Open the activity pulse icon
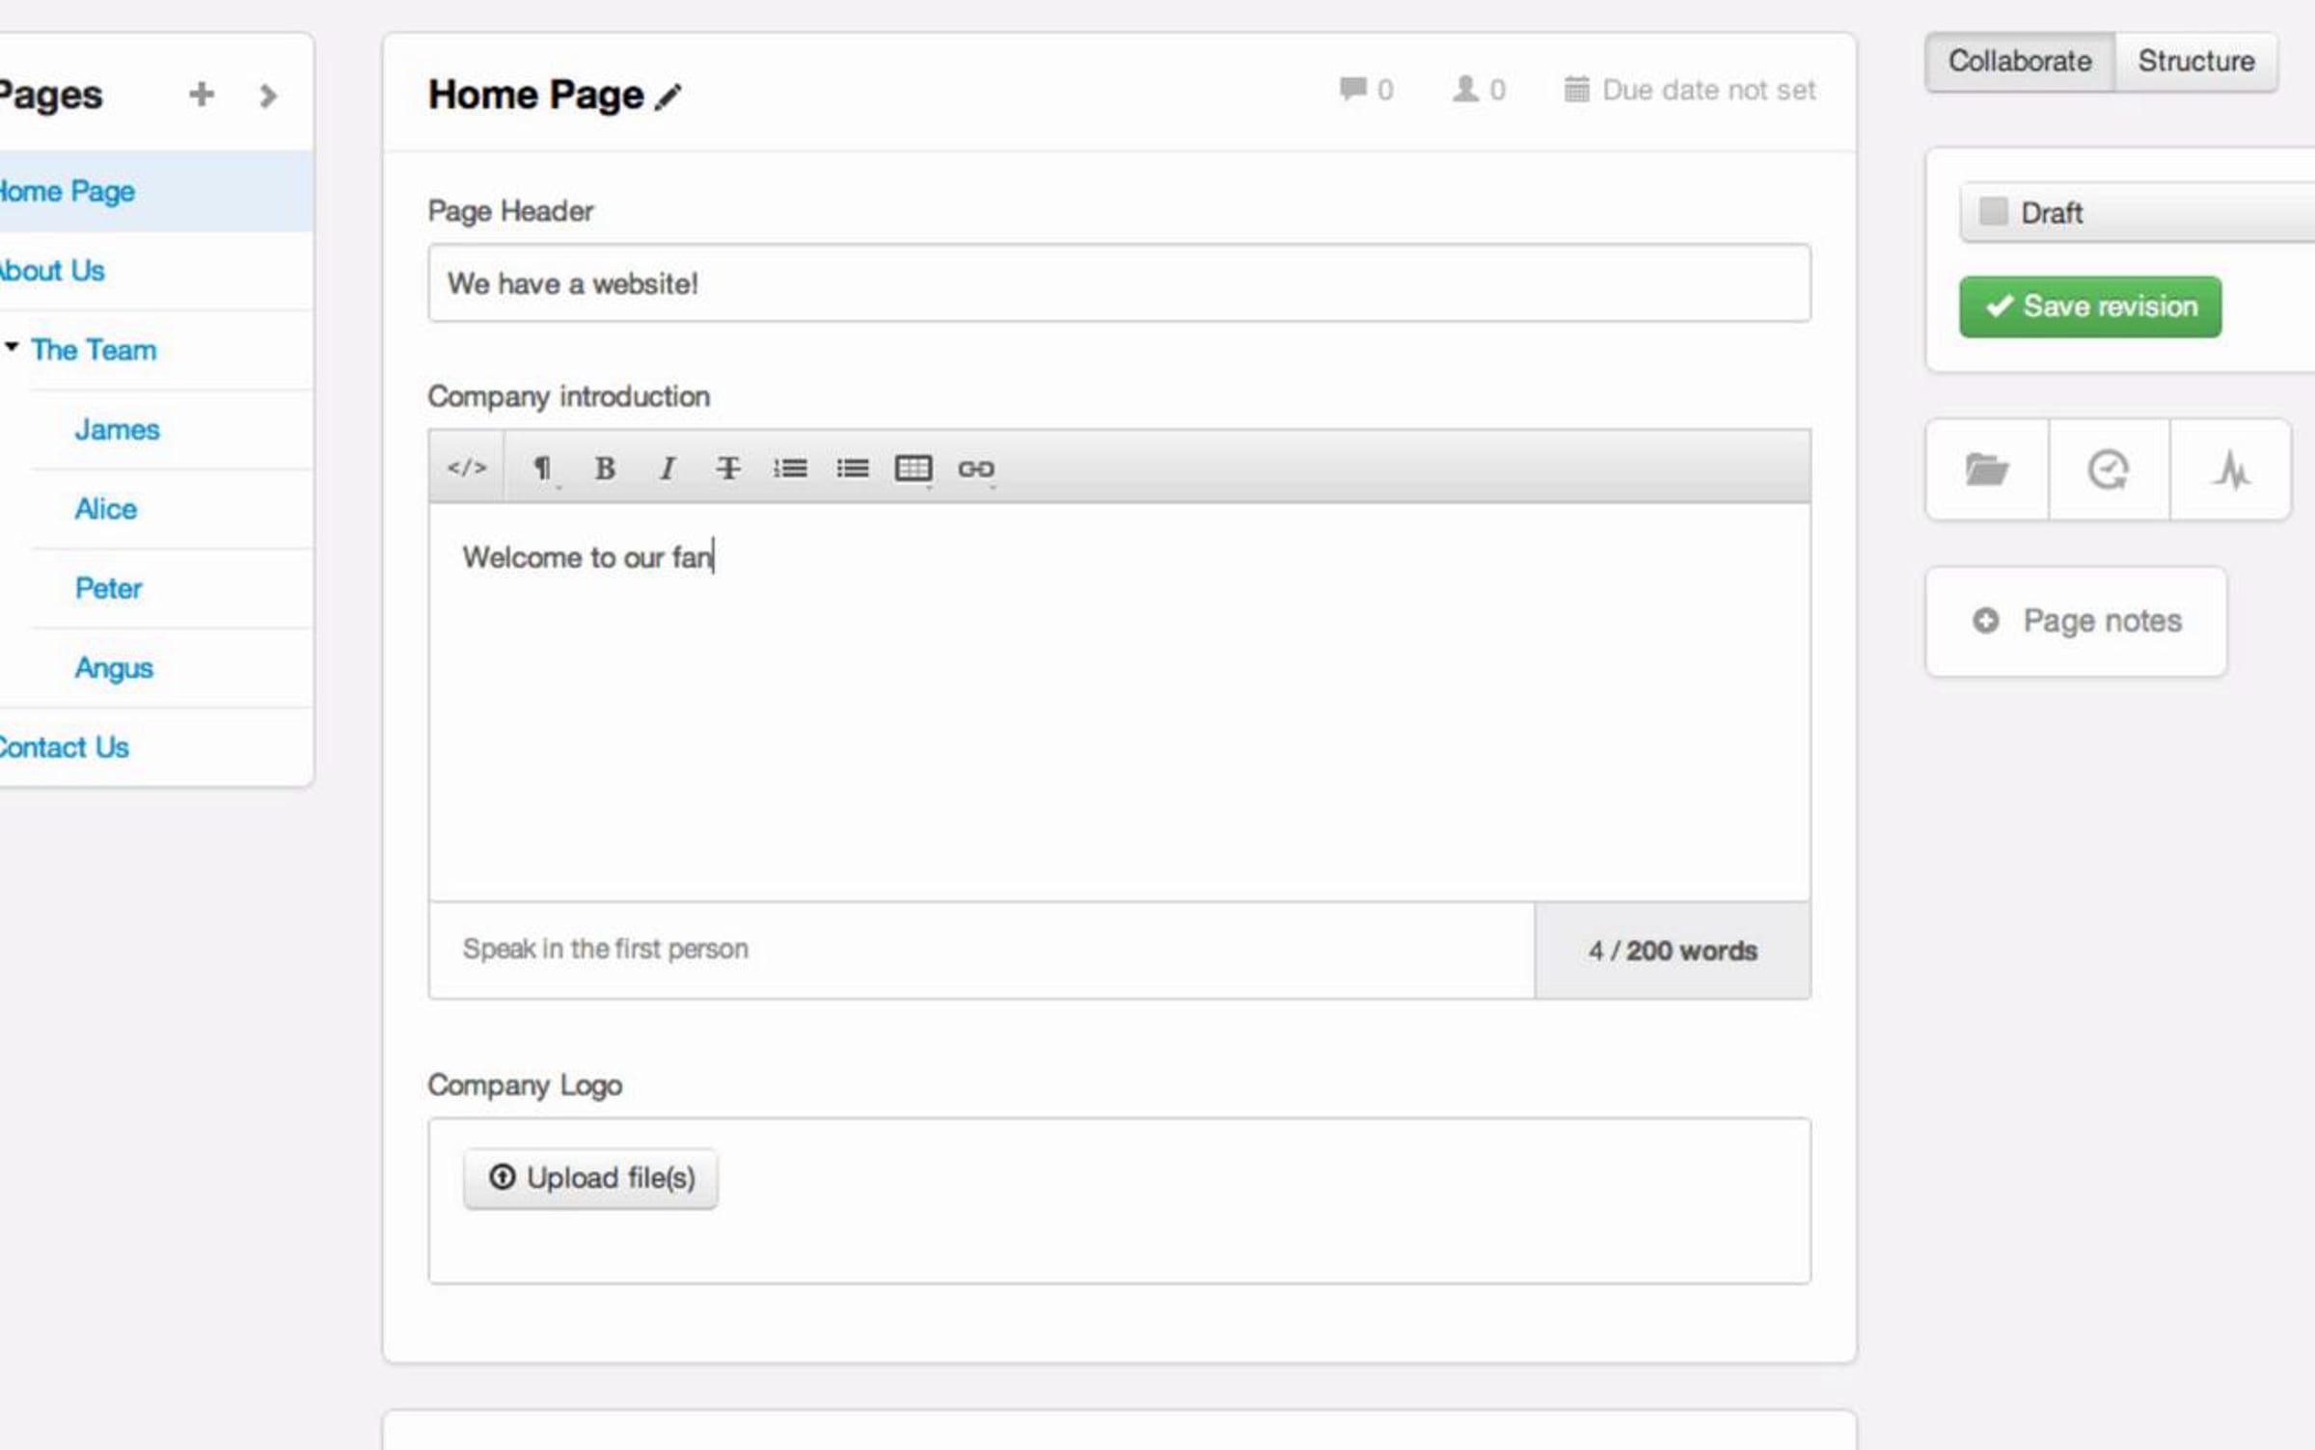Screen dimensions: 2315x1450 2230,470
